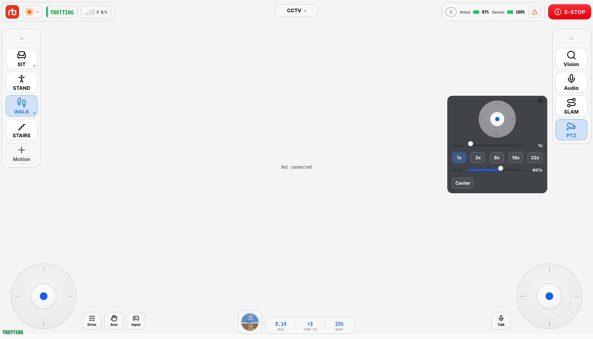593x339 pixels.
Task: Click the Robot battery 87% indicator
Action: (x=474, y=12)
